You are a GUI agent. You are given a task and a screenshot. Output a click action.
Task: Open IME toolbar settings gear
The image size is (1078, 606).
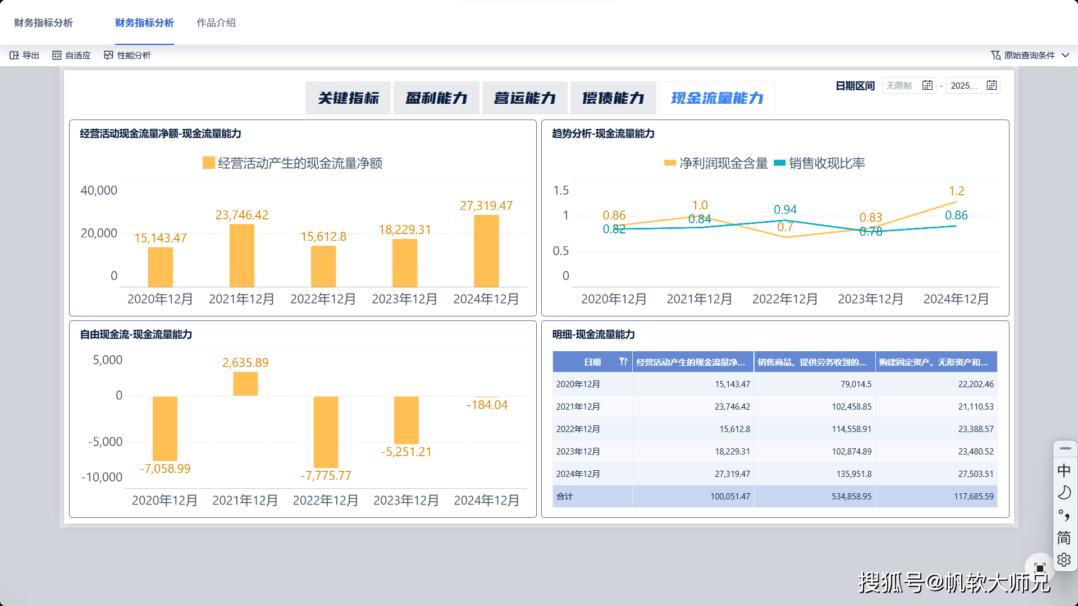click(x=1064, y=560)
